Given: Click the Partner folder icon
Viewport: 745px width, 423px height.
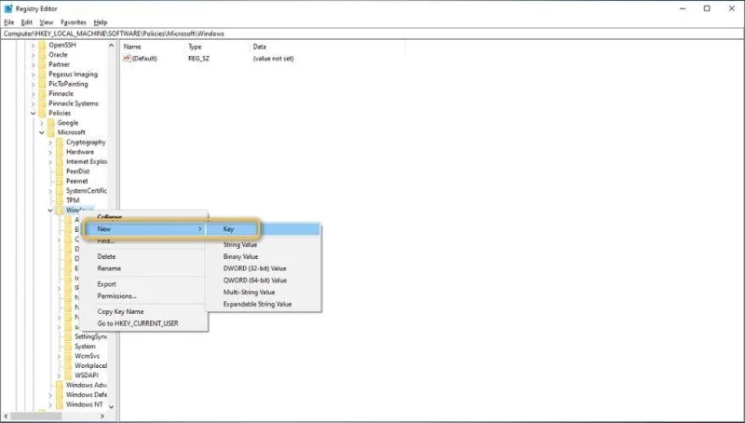Looking at the screenshot, I should point(42,64).
